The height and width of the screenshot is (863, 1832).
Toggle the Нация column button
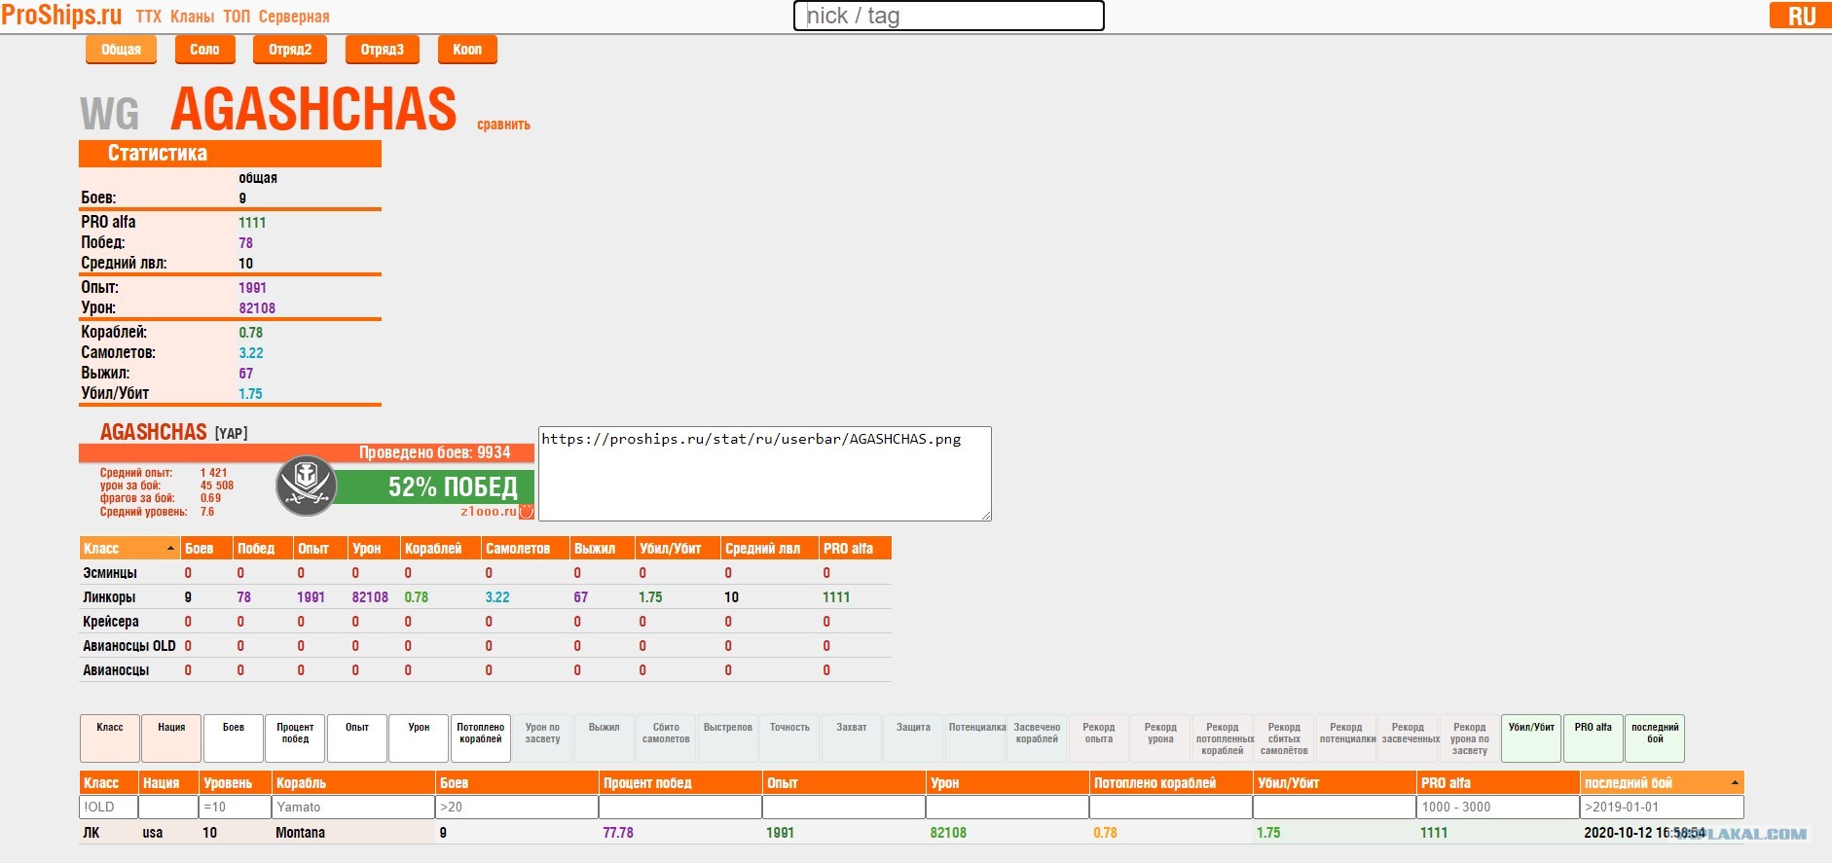pyautogui.click(x=171, y=738)
